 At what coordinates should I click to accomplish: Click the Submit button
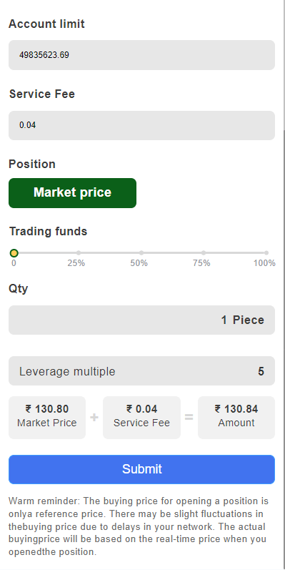(x=141, y=469)
